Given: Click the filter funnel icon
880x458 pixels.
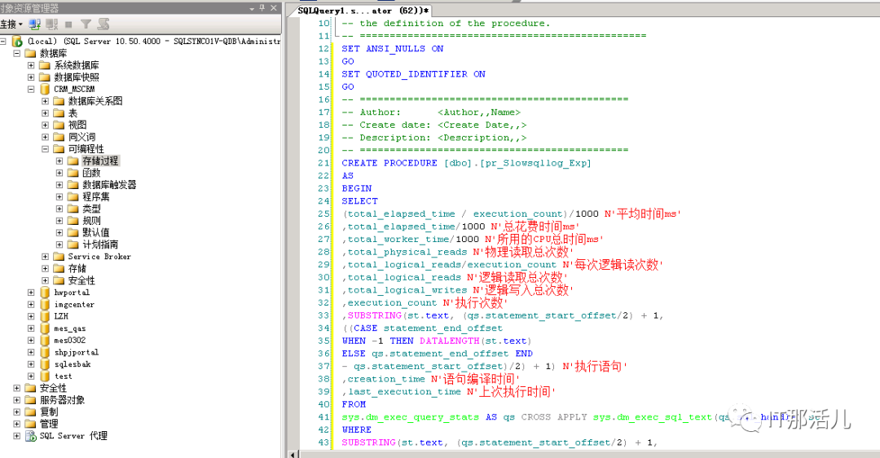Looking at the screenshot, I should (86, 24).
